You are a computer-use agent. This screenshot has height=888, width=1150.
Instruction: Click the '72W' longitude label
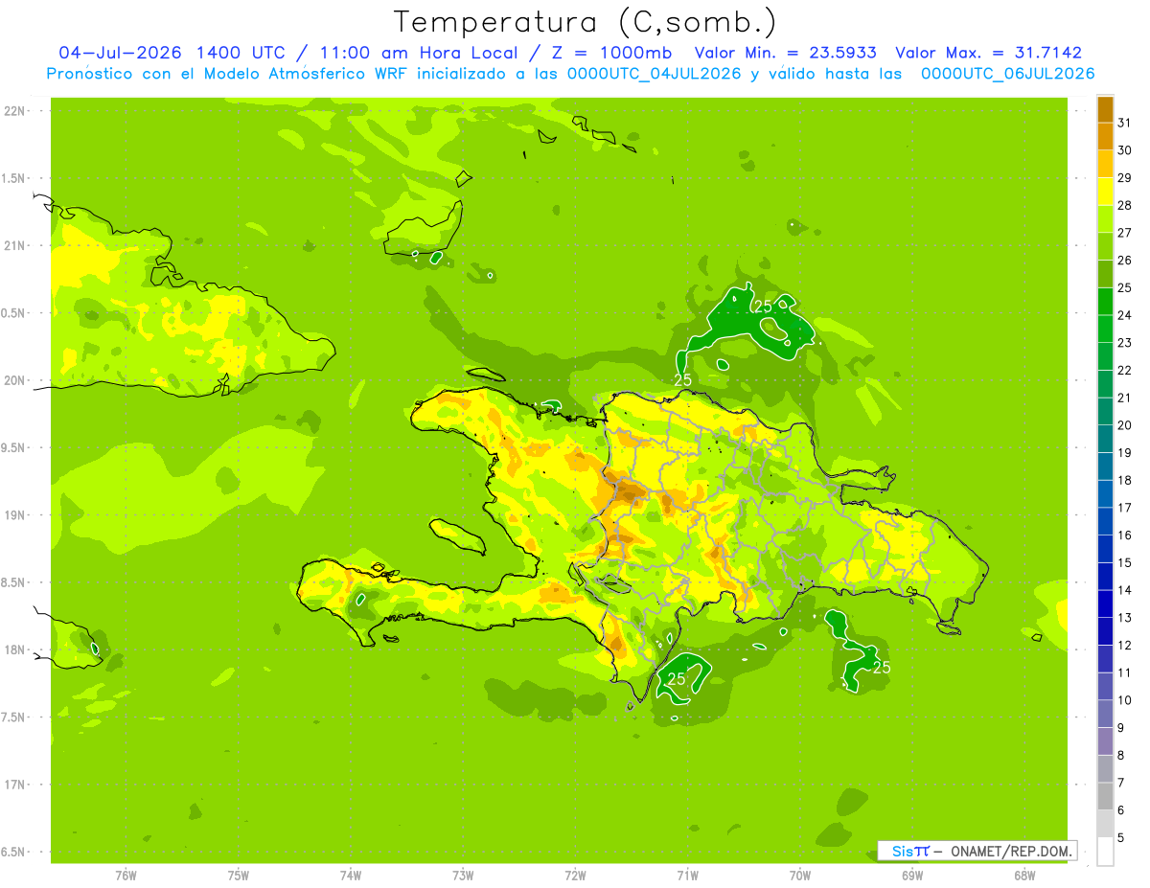575,876
